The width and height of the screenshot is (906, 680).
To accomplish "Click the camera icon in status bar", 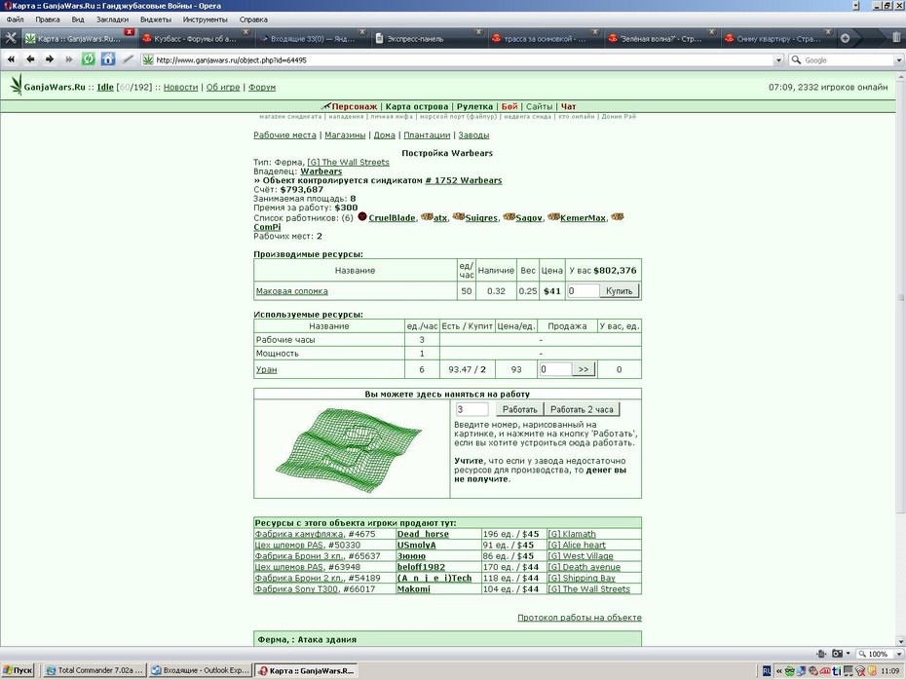I will [837, 654].
